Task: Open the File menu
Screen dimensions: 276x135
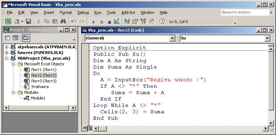Action: (x=10, y=12)
